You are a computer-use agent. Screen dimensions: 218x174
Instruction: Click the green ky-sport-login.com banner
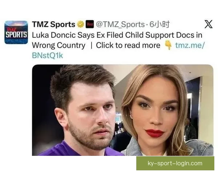175,163
